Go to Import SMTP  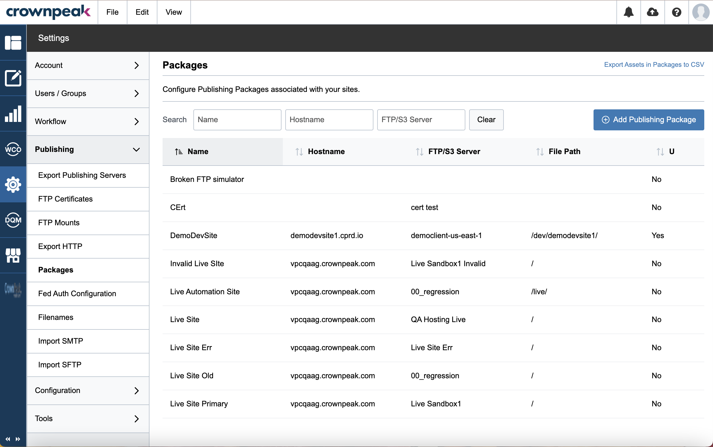(88, 341)
